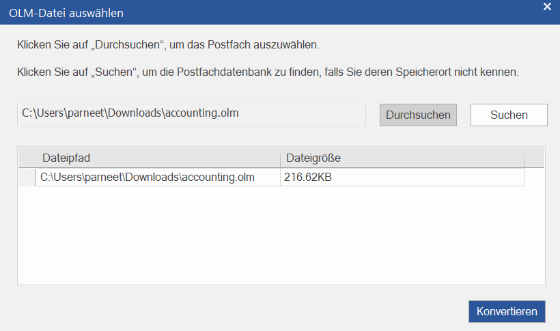Click the corner header cell left of Dateipfad

point(27,158)
